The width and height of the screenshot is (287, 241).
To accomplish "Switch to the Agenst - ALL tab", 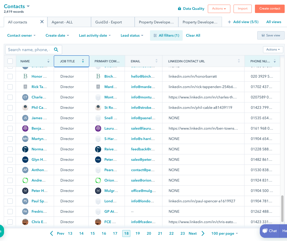I will [x=69, y=22].
